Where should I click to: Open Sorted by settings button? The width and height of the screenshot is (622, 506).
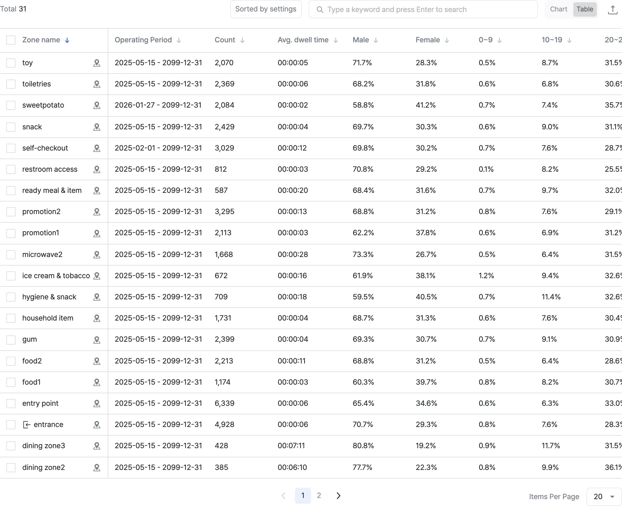pos(266,9)
